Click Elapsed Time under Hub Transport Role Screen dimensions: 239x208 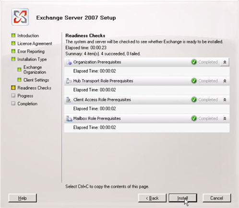click(95, 90)
